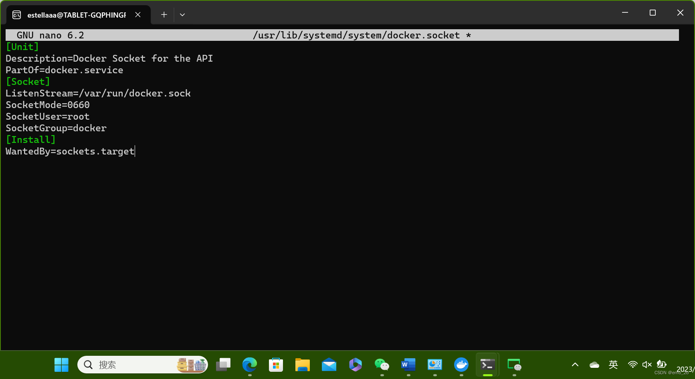This screenshot has width=695, height=379.
Task: Close the terminal window
Action: [680, 13]
